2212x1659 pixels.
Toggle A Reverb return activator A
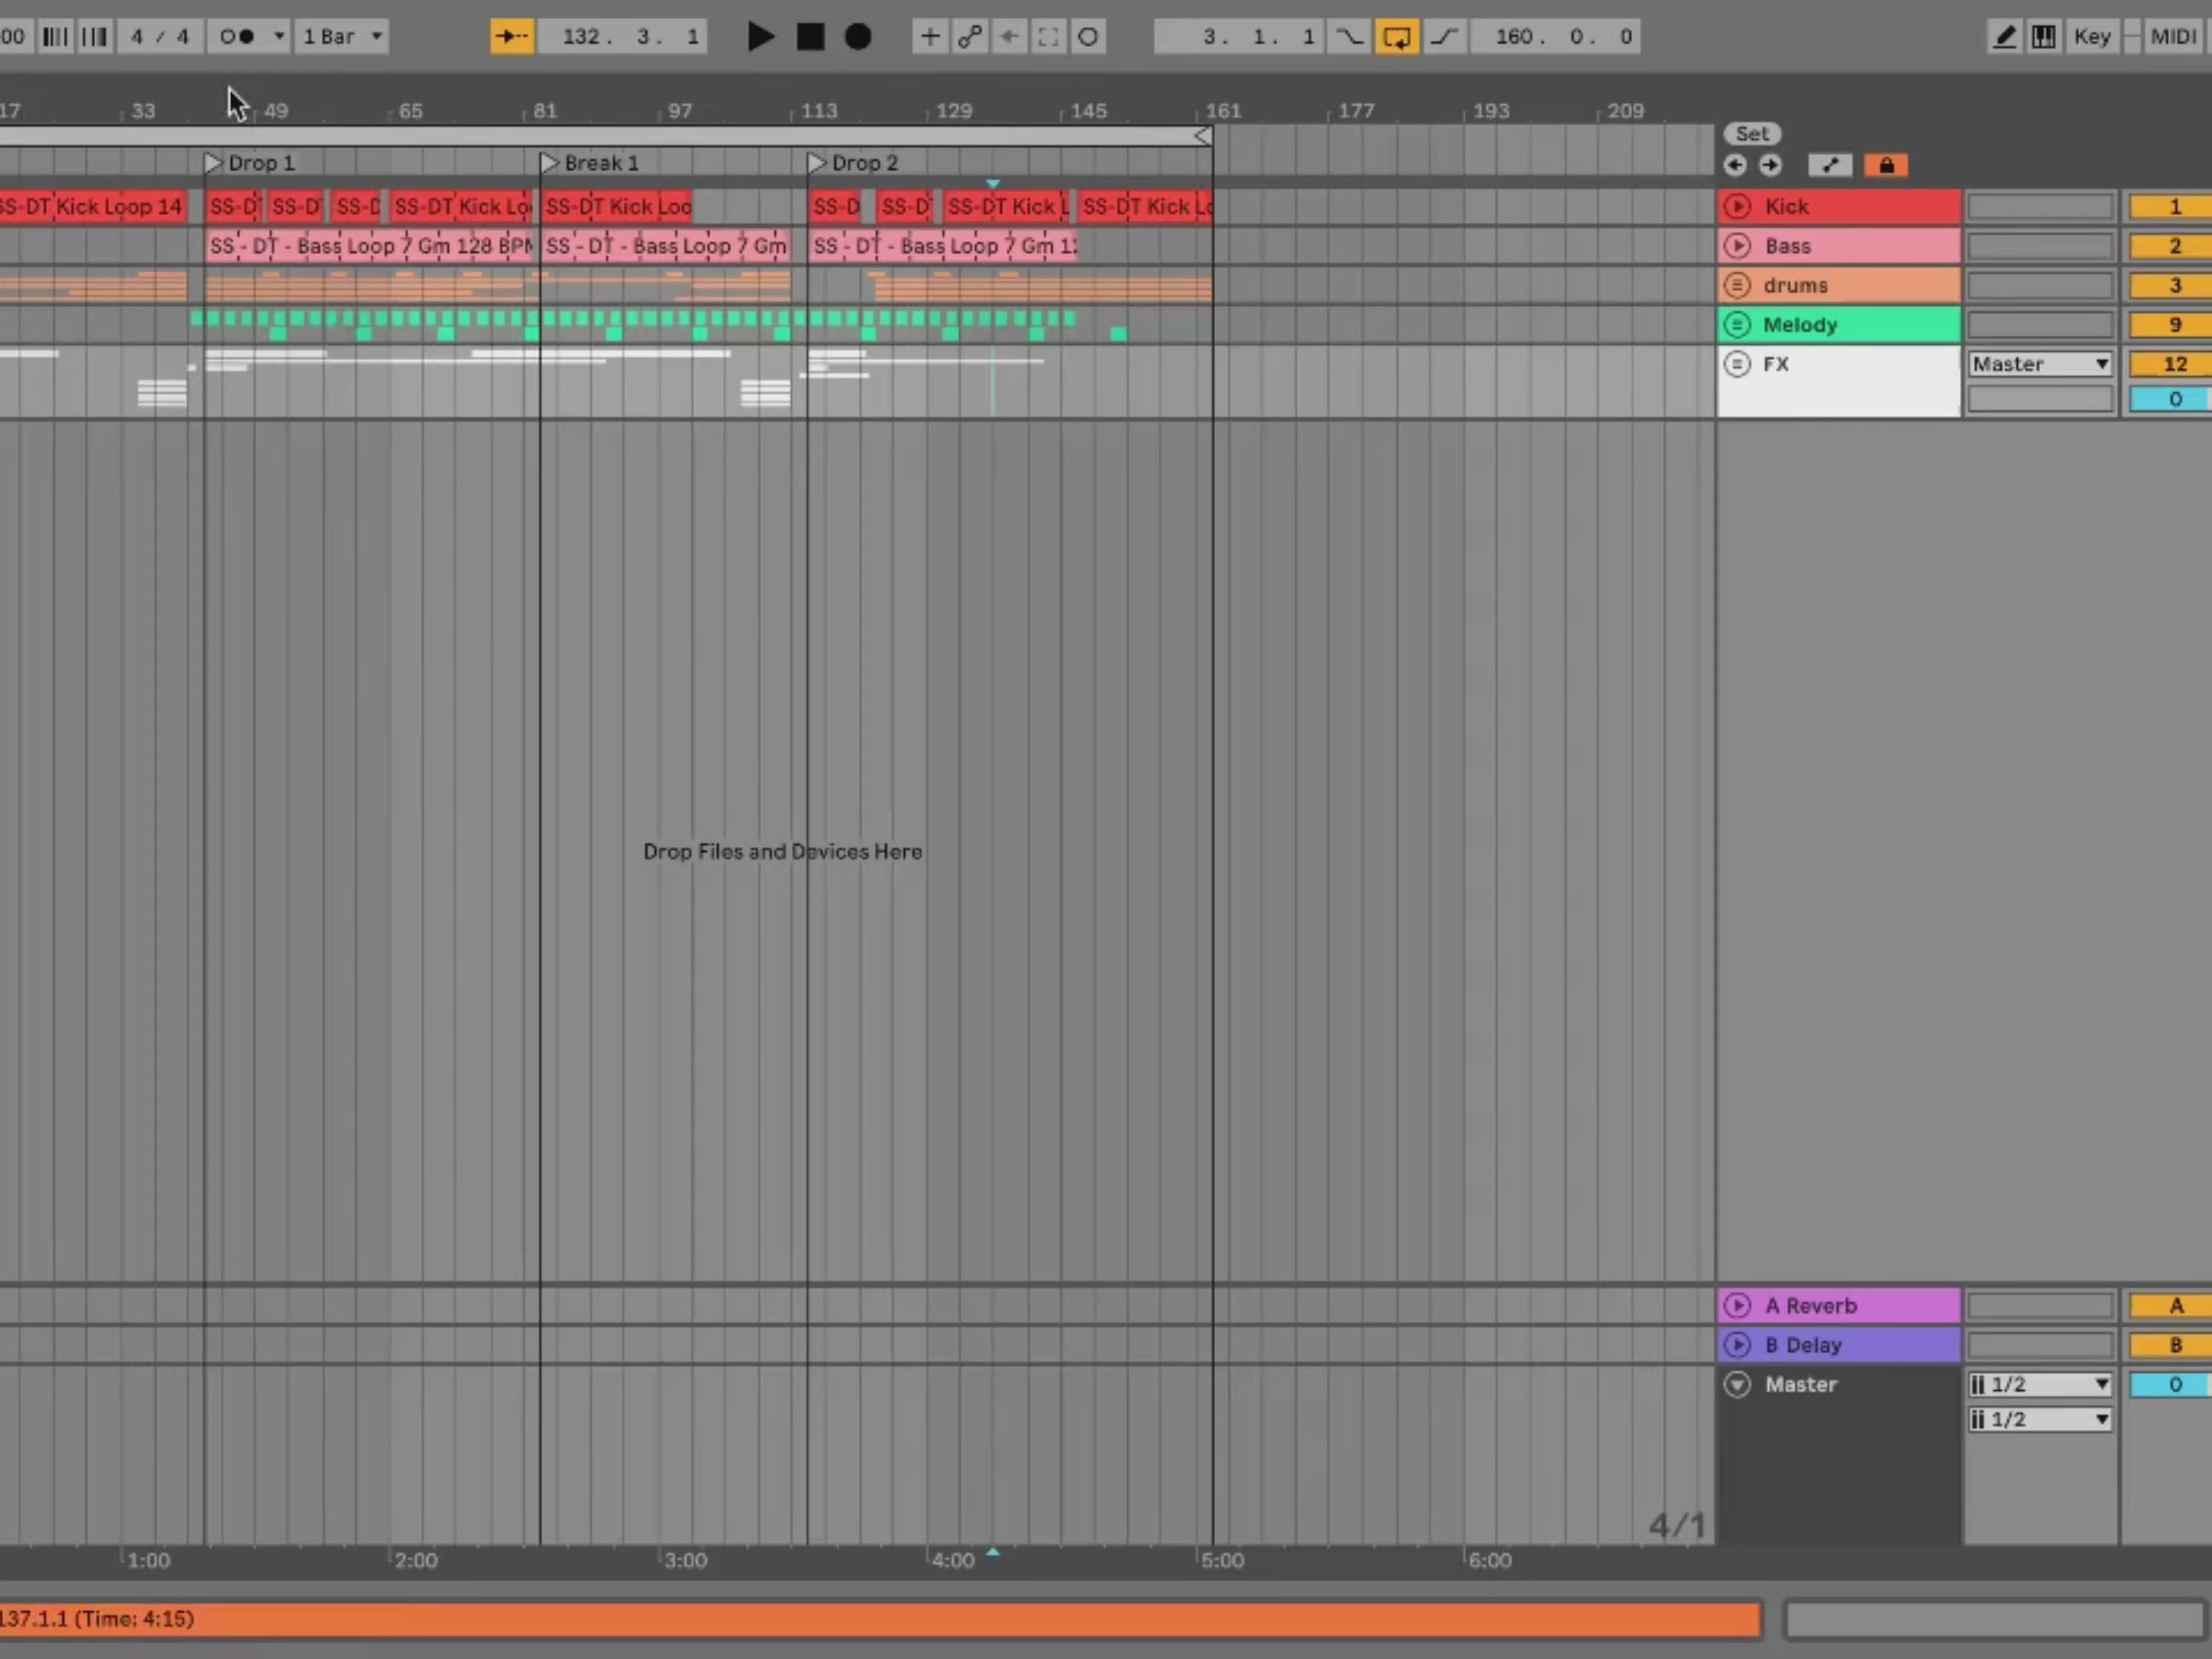coord(2172,1306)
